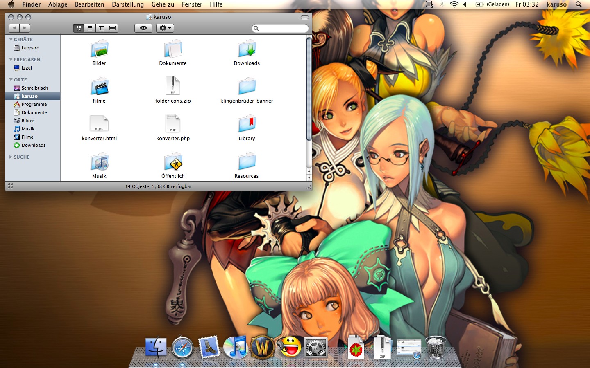
Task: Open the Gehe zu menu
Action: click(x=163, y=4)
